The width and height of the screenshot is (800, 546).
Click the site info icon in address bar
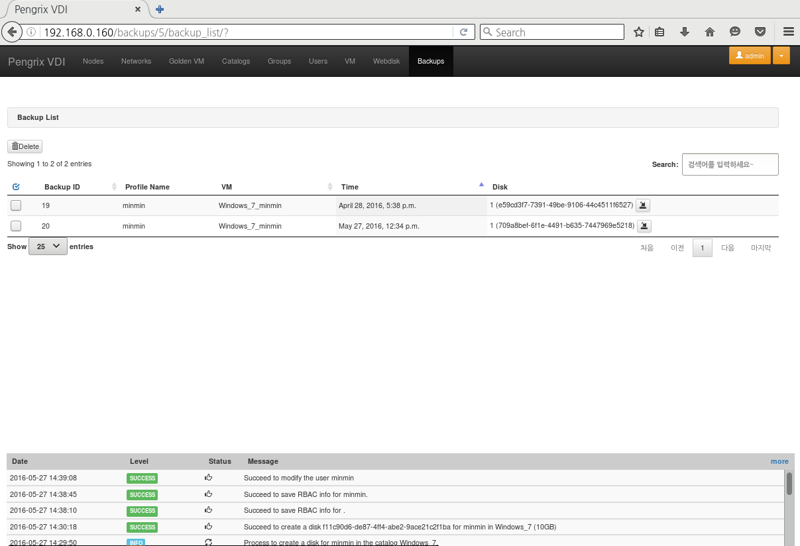click(32, 32)
